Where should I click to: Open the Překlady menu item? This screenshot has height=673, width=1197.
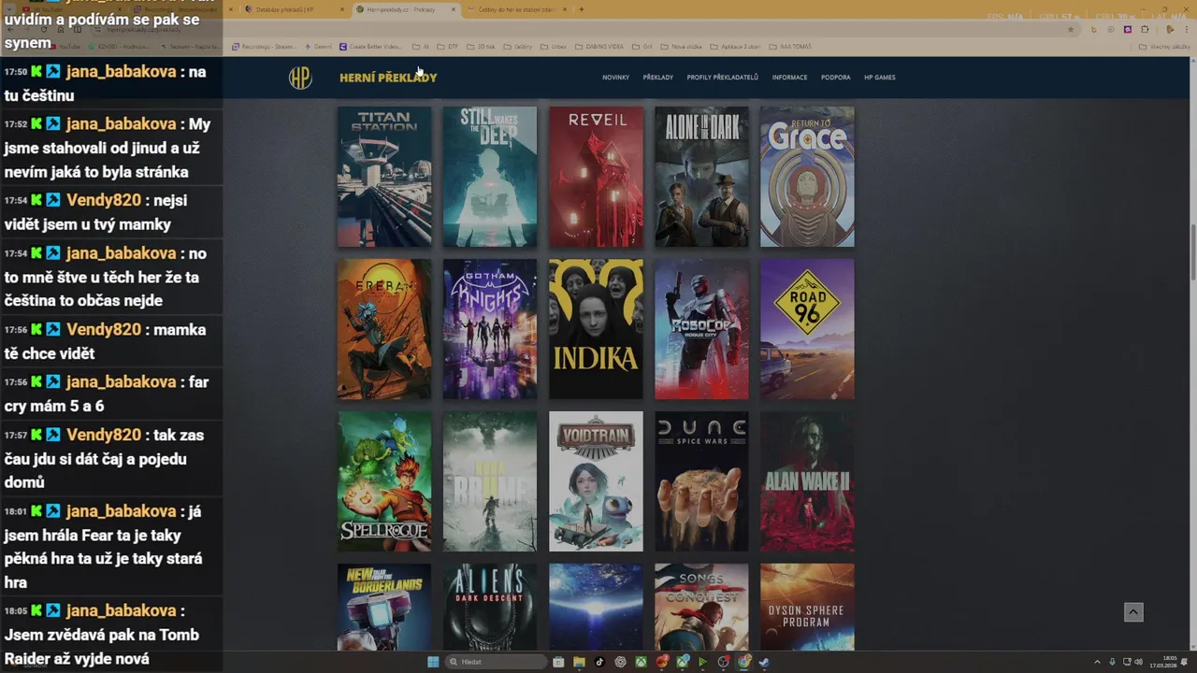click(658, 78)
